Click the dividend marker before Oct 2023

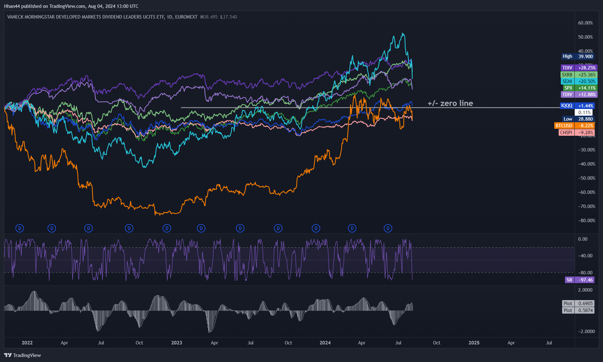point(278,228)
